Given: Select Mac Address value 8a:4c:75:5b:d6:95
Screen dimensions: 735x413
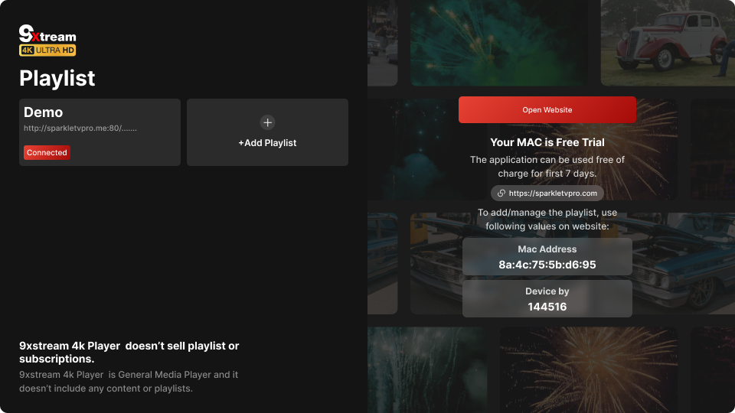Looking at the screenshot, I should pyautogui.click(x=547, y=265).
